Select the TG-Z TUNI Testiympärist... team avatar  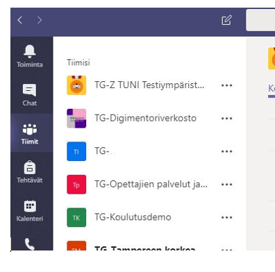(76, 85)
